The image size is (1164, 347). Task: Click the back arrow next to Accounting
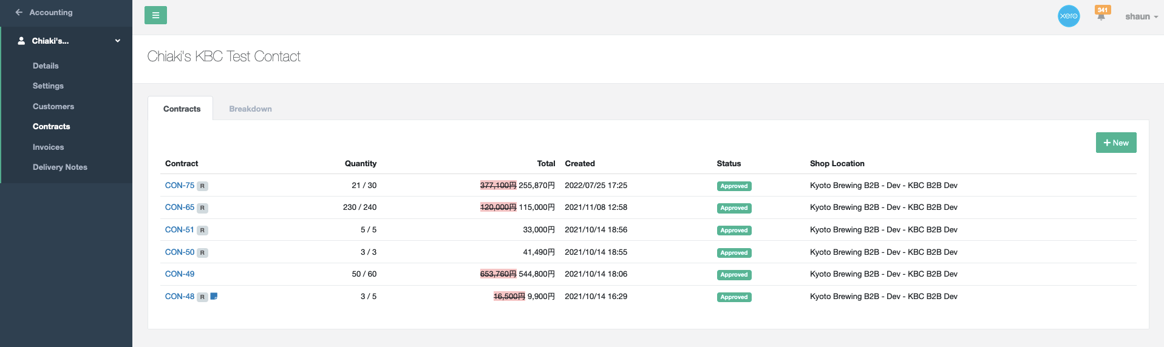pyautogui.click(x=19, y=12)
